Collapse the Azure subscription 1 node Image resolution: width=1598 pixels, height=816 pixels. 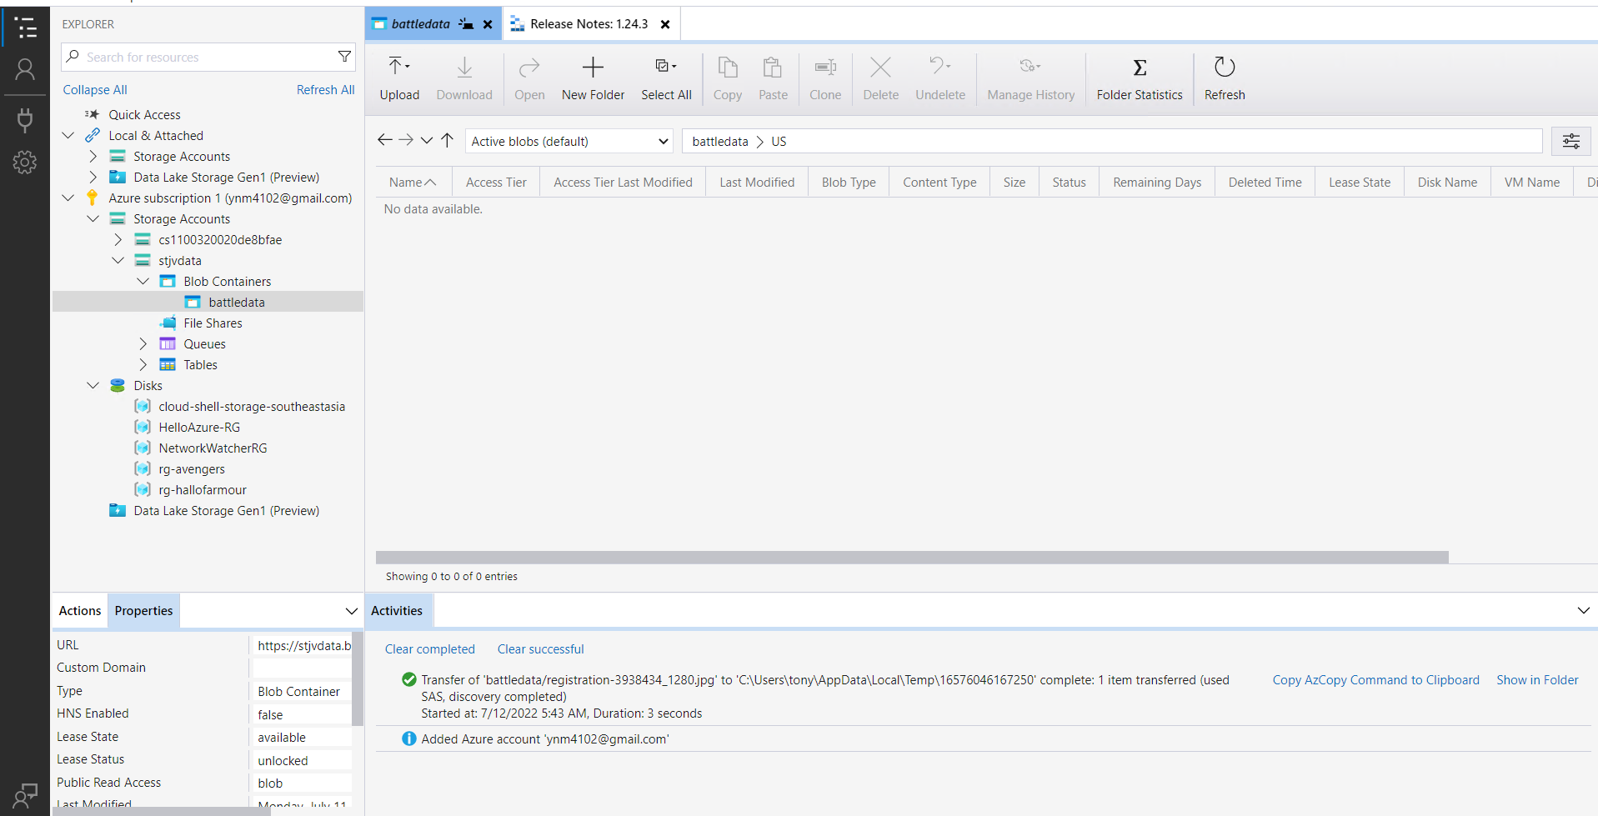pos(68,198)
